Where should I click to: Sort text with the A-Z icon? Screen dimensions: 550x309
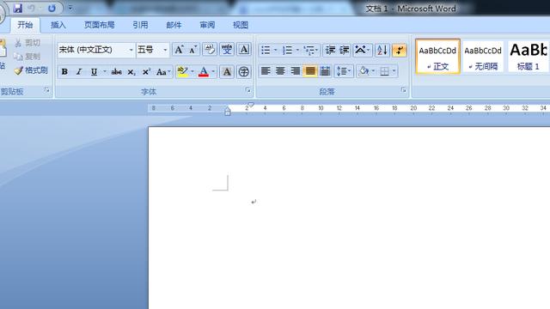(382, 50)
